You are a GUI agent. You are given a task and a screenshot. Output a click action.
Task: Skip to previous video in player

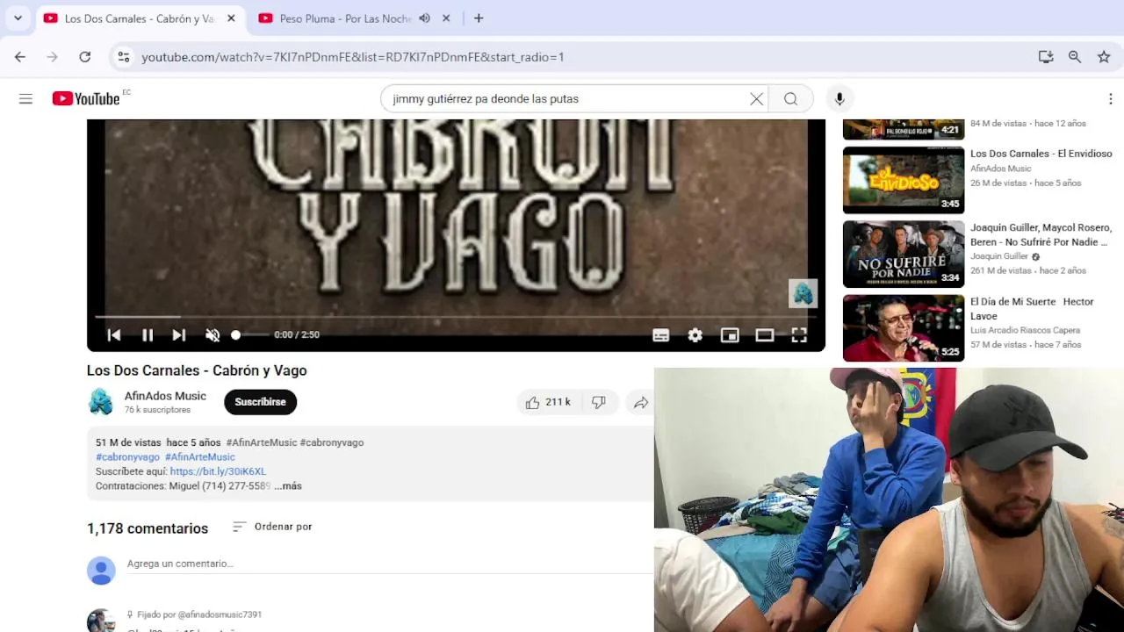pos(114,334)
